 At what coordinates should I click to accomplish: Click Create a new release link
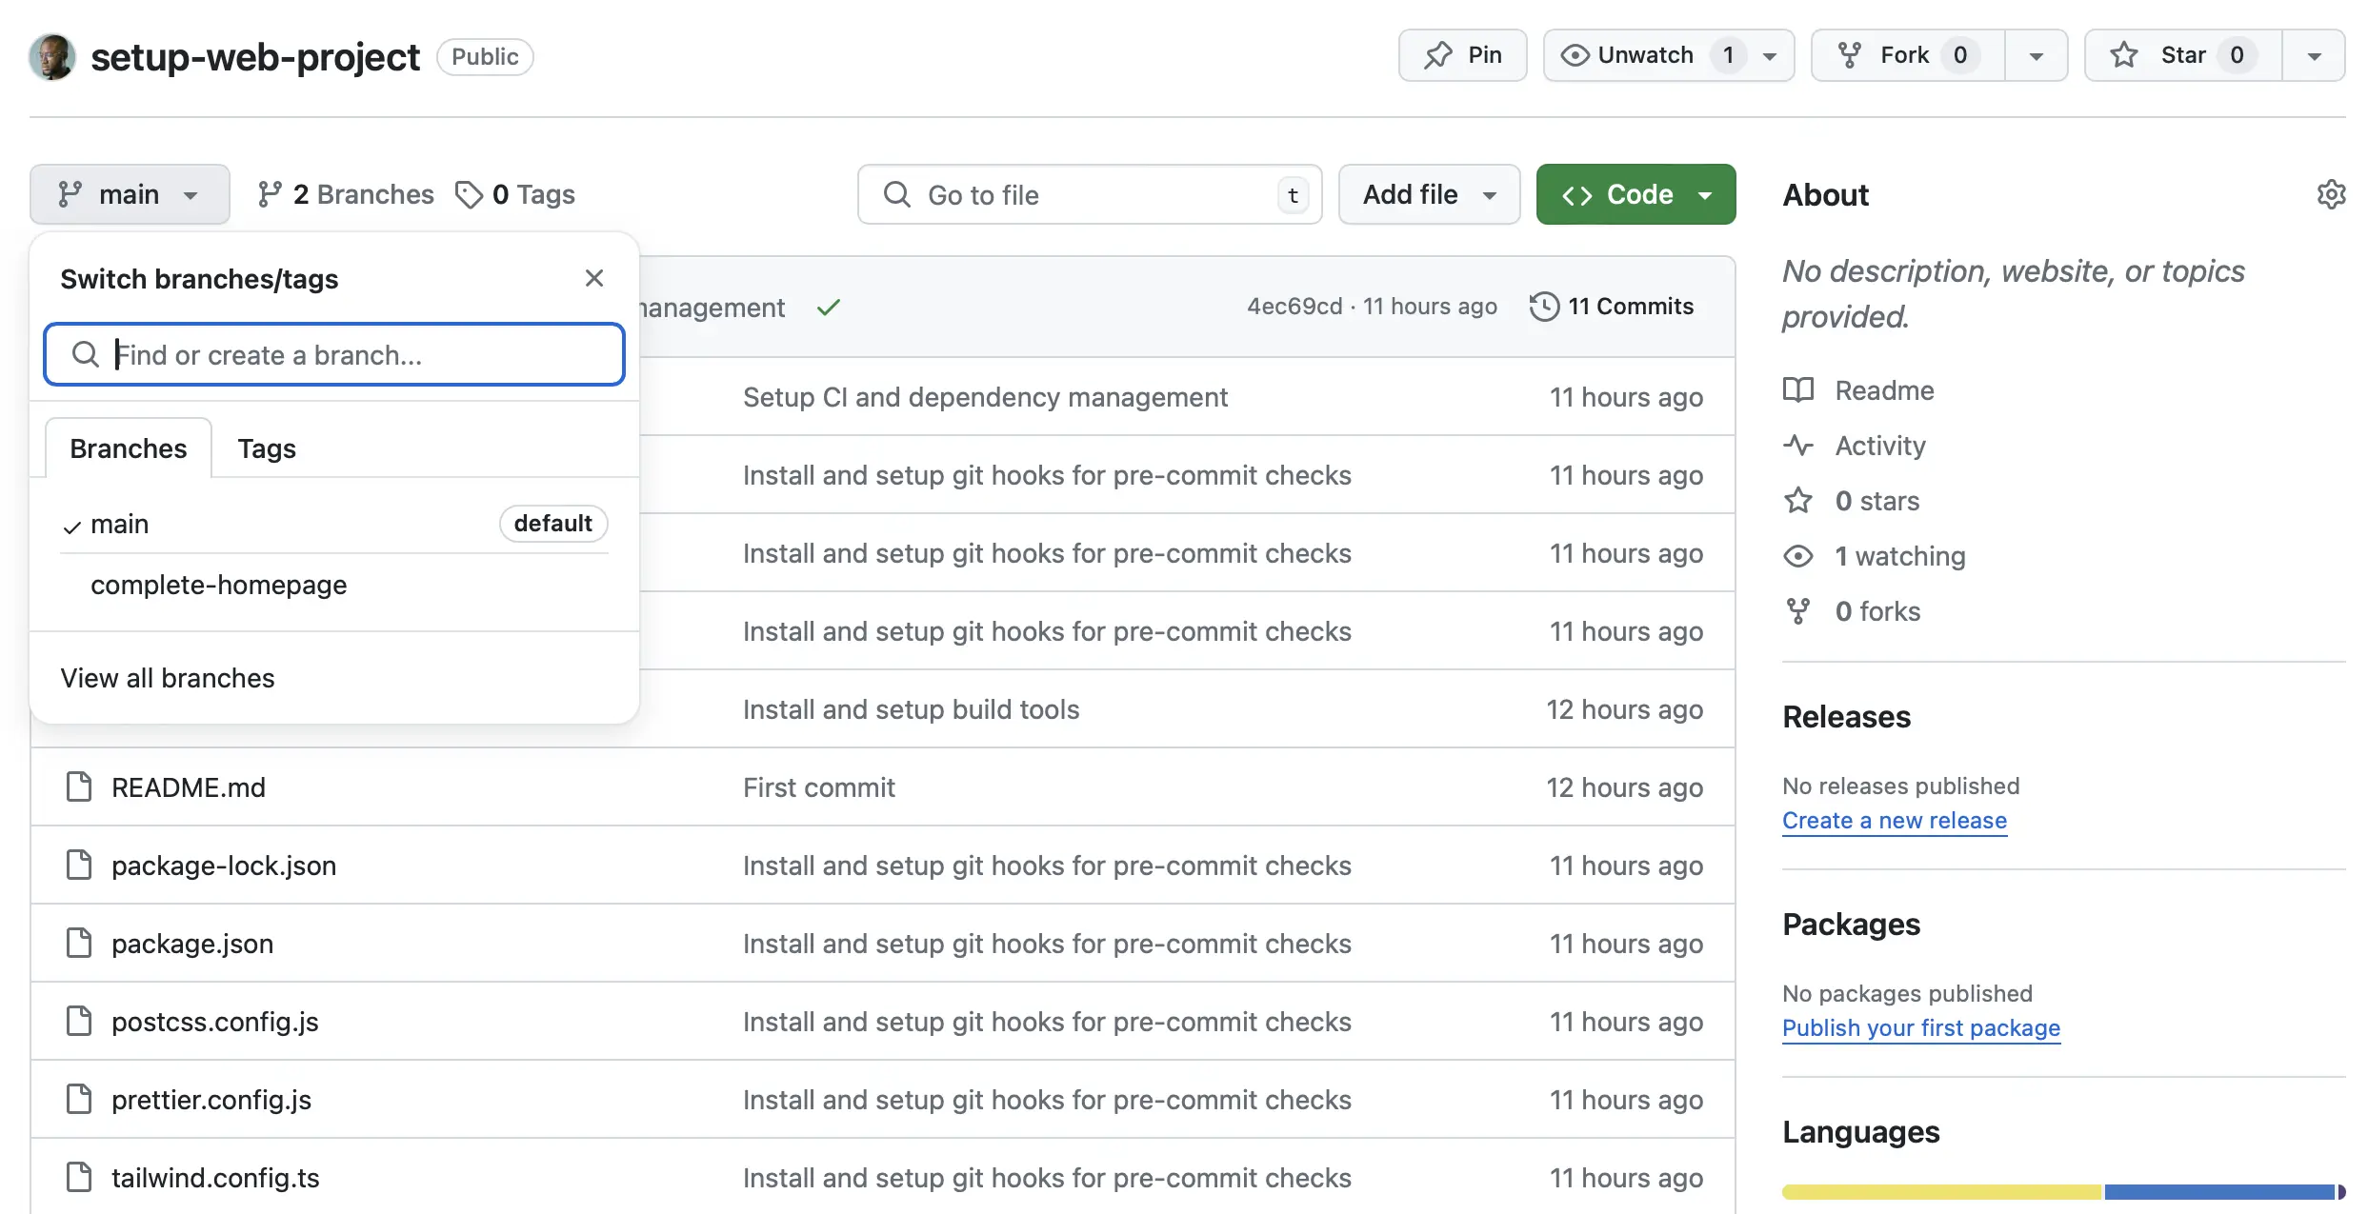pos(1894,820)
